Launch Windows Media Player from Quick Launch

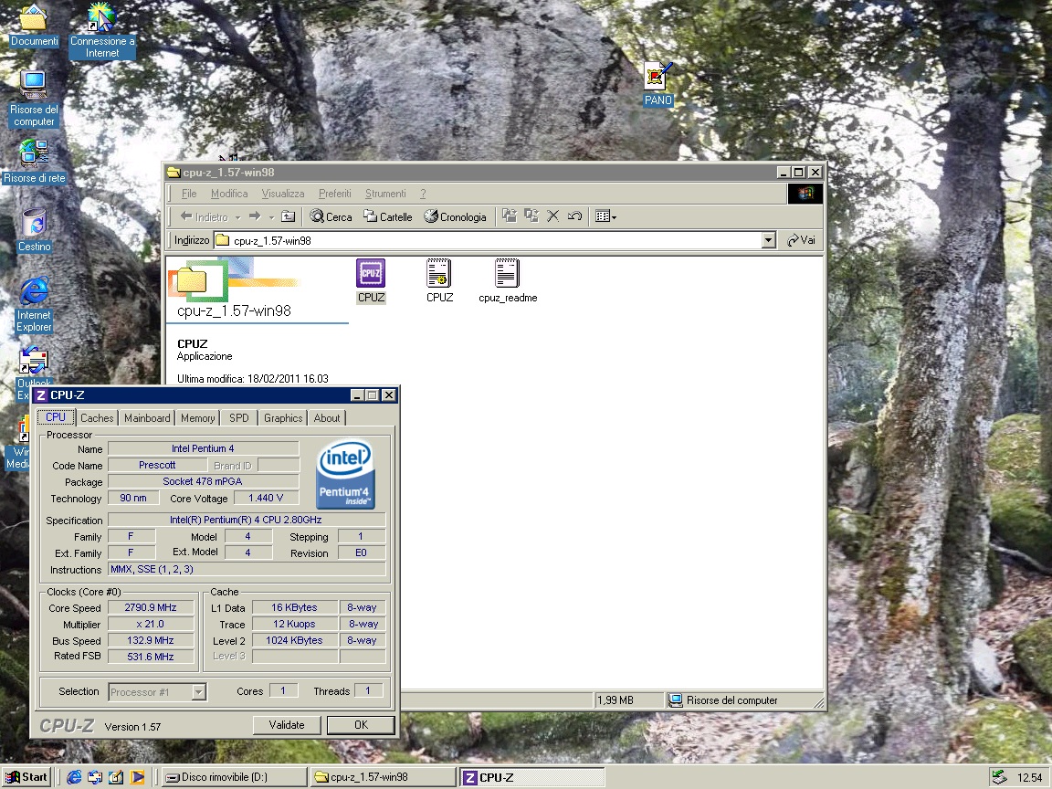pos(138,777)
